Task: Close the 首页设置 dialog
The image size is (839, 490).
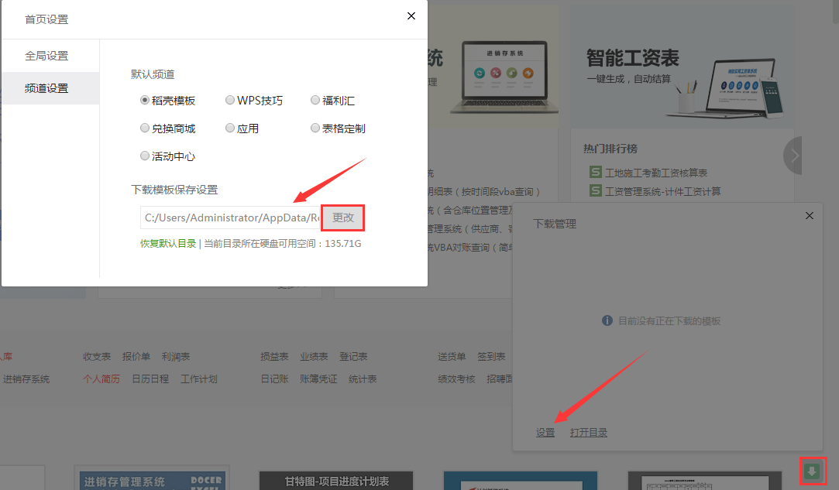Action: 411,16
